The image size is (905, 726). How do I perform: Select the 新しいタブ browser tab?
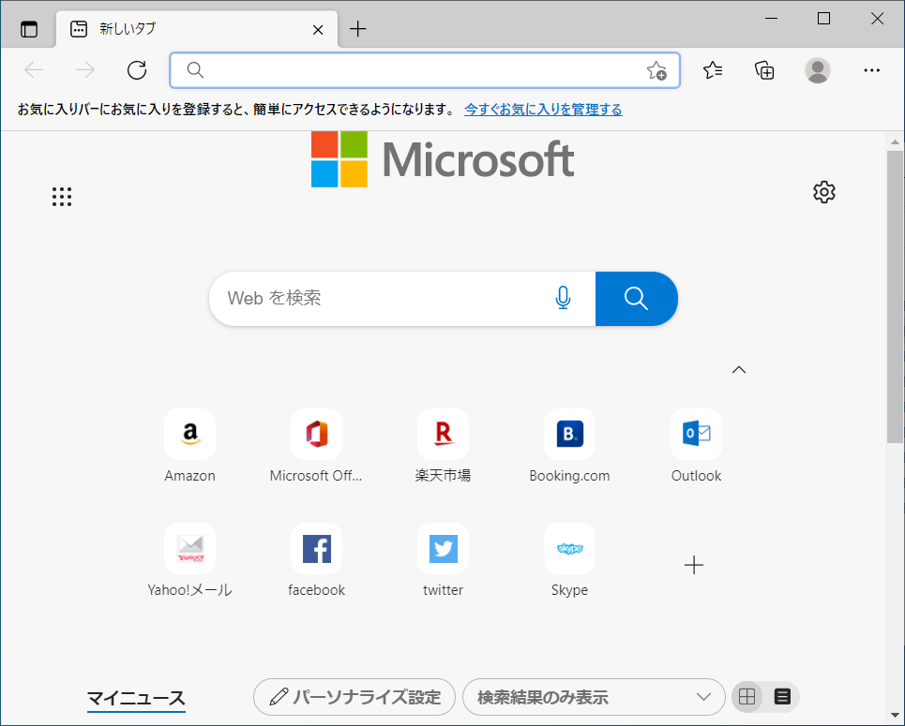197,29
